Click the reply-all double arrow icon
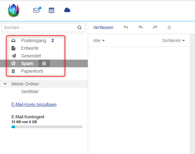This screenshot has width=195, height=154. pos(140,27)
